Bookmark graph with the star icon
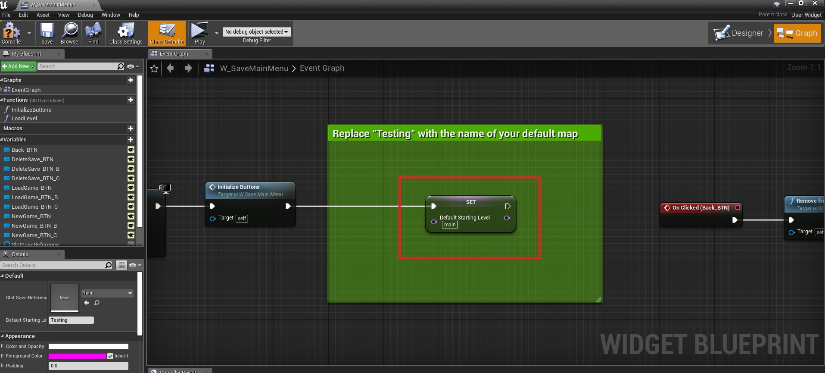Screen dimensions: 825x373 click(154, 69)
